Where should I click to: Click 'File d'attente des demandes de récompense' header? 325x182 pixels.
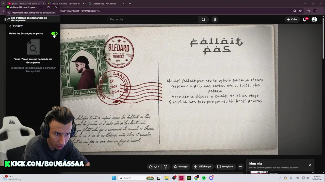click(29, 19)
